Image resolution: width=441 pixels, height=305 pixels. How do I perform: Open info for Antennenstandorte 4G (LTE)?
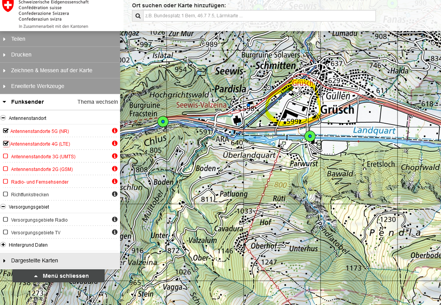(x=114, y=143)
